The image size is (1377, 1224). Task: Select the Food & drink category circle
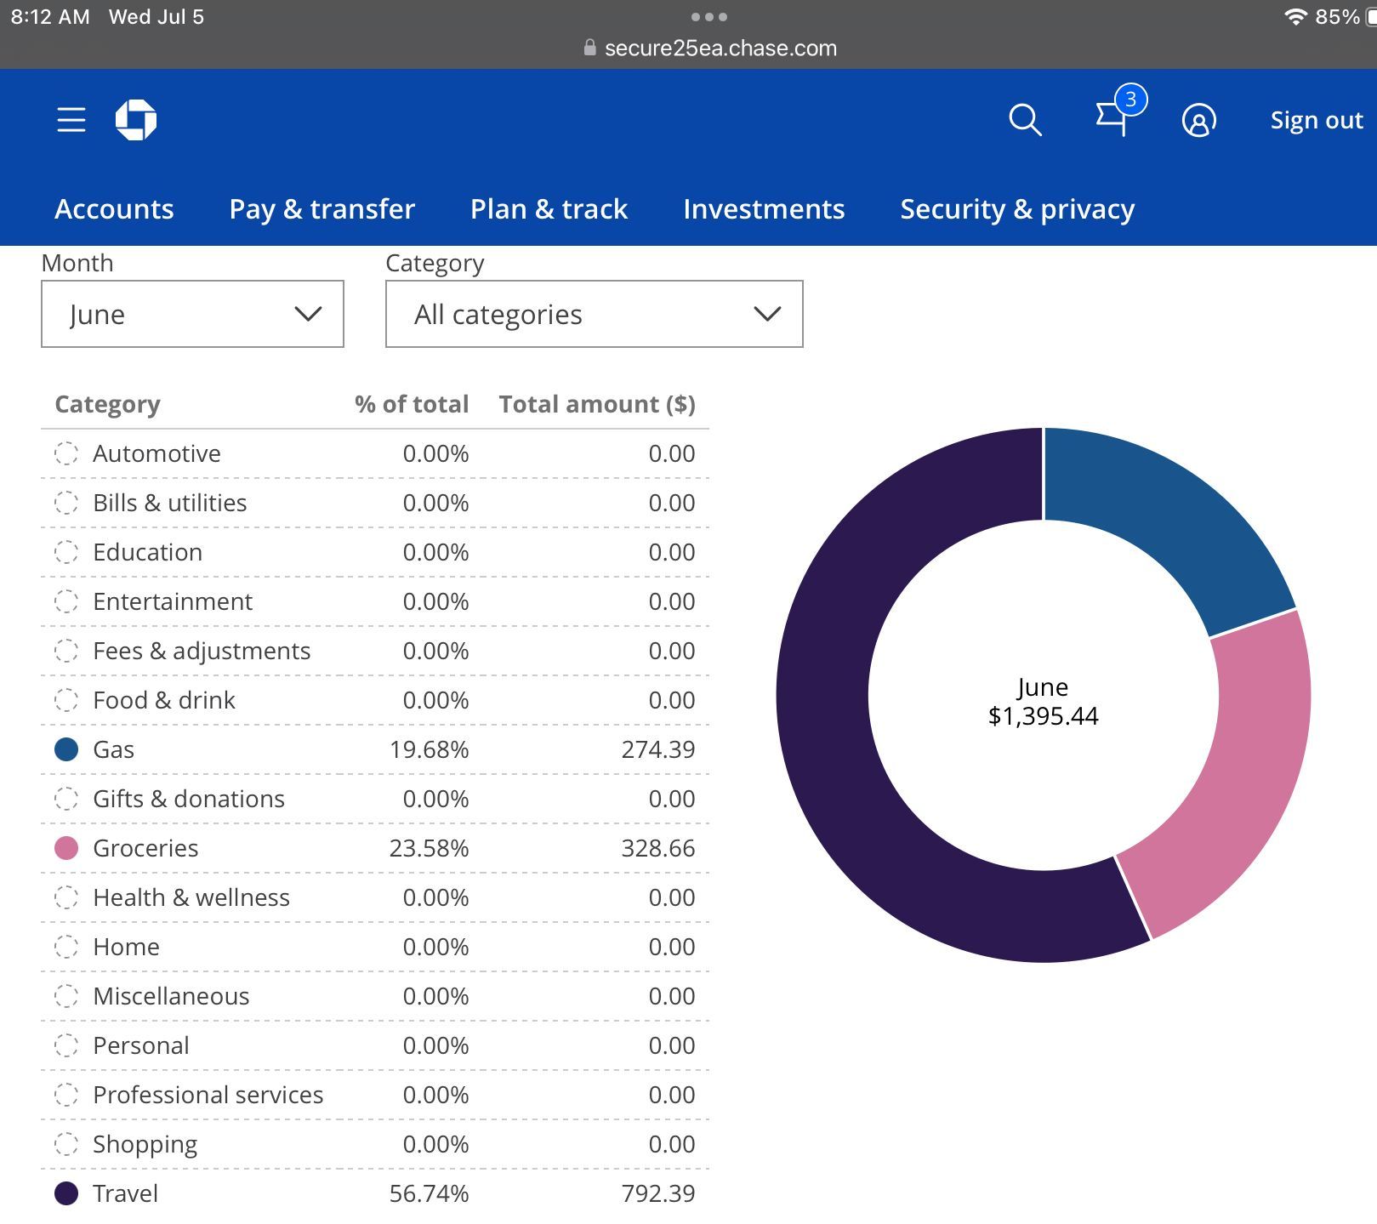click(x=66, y=701)
